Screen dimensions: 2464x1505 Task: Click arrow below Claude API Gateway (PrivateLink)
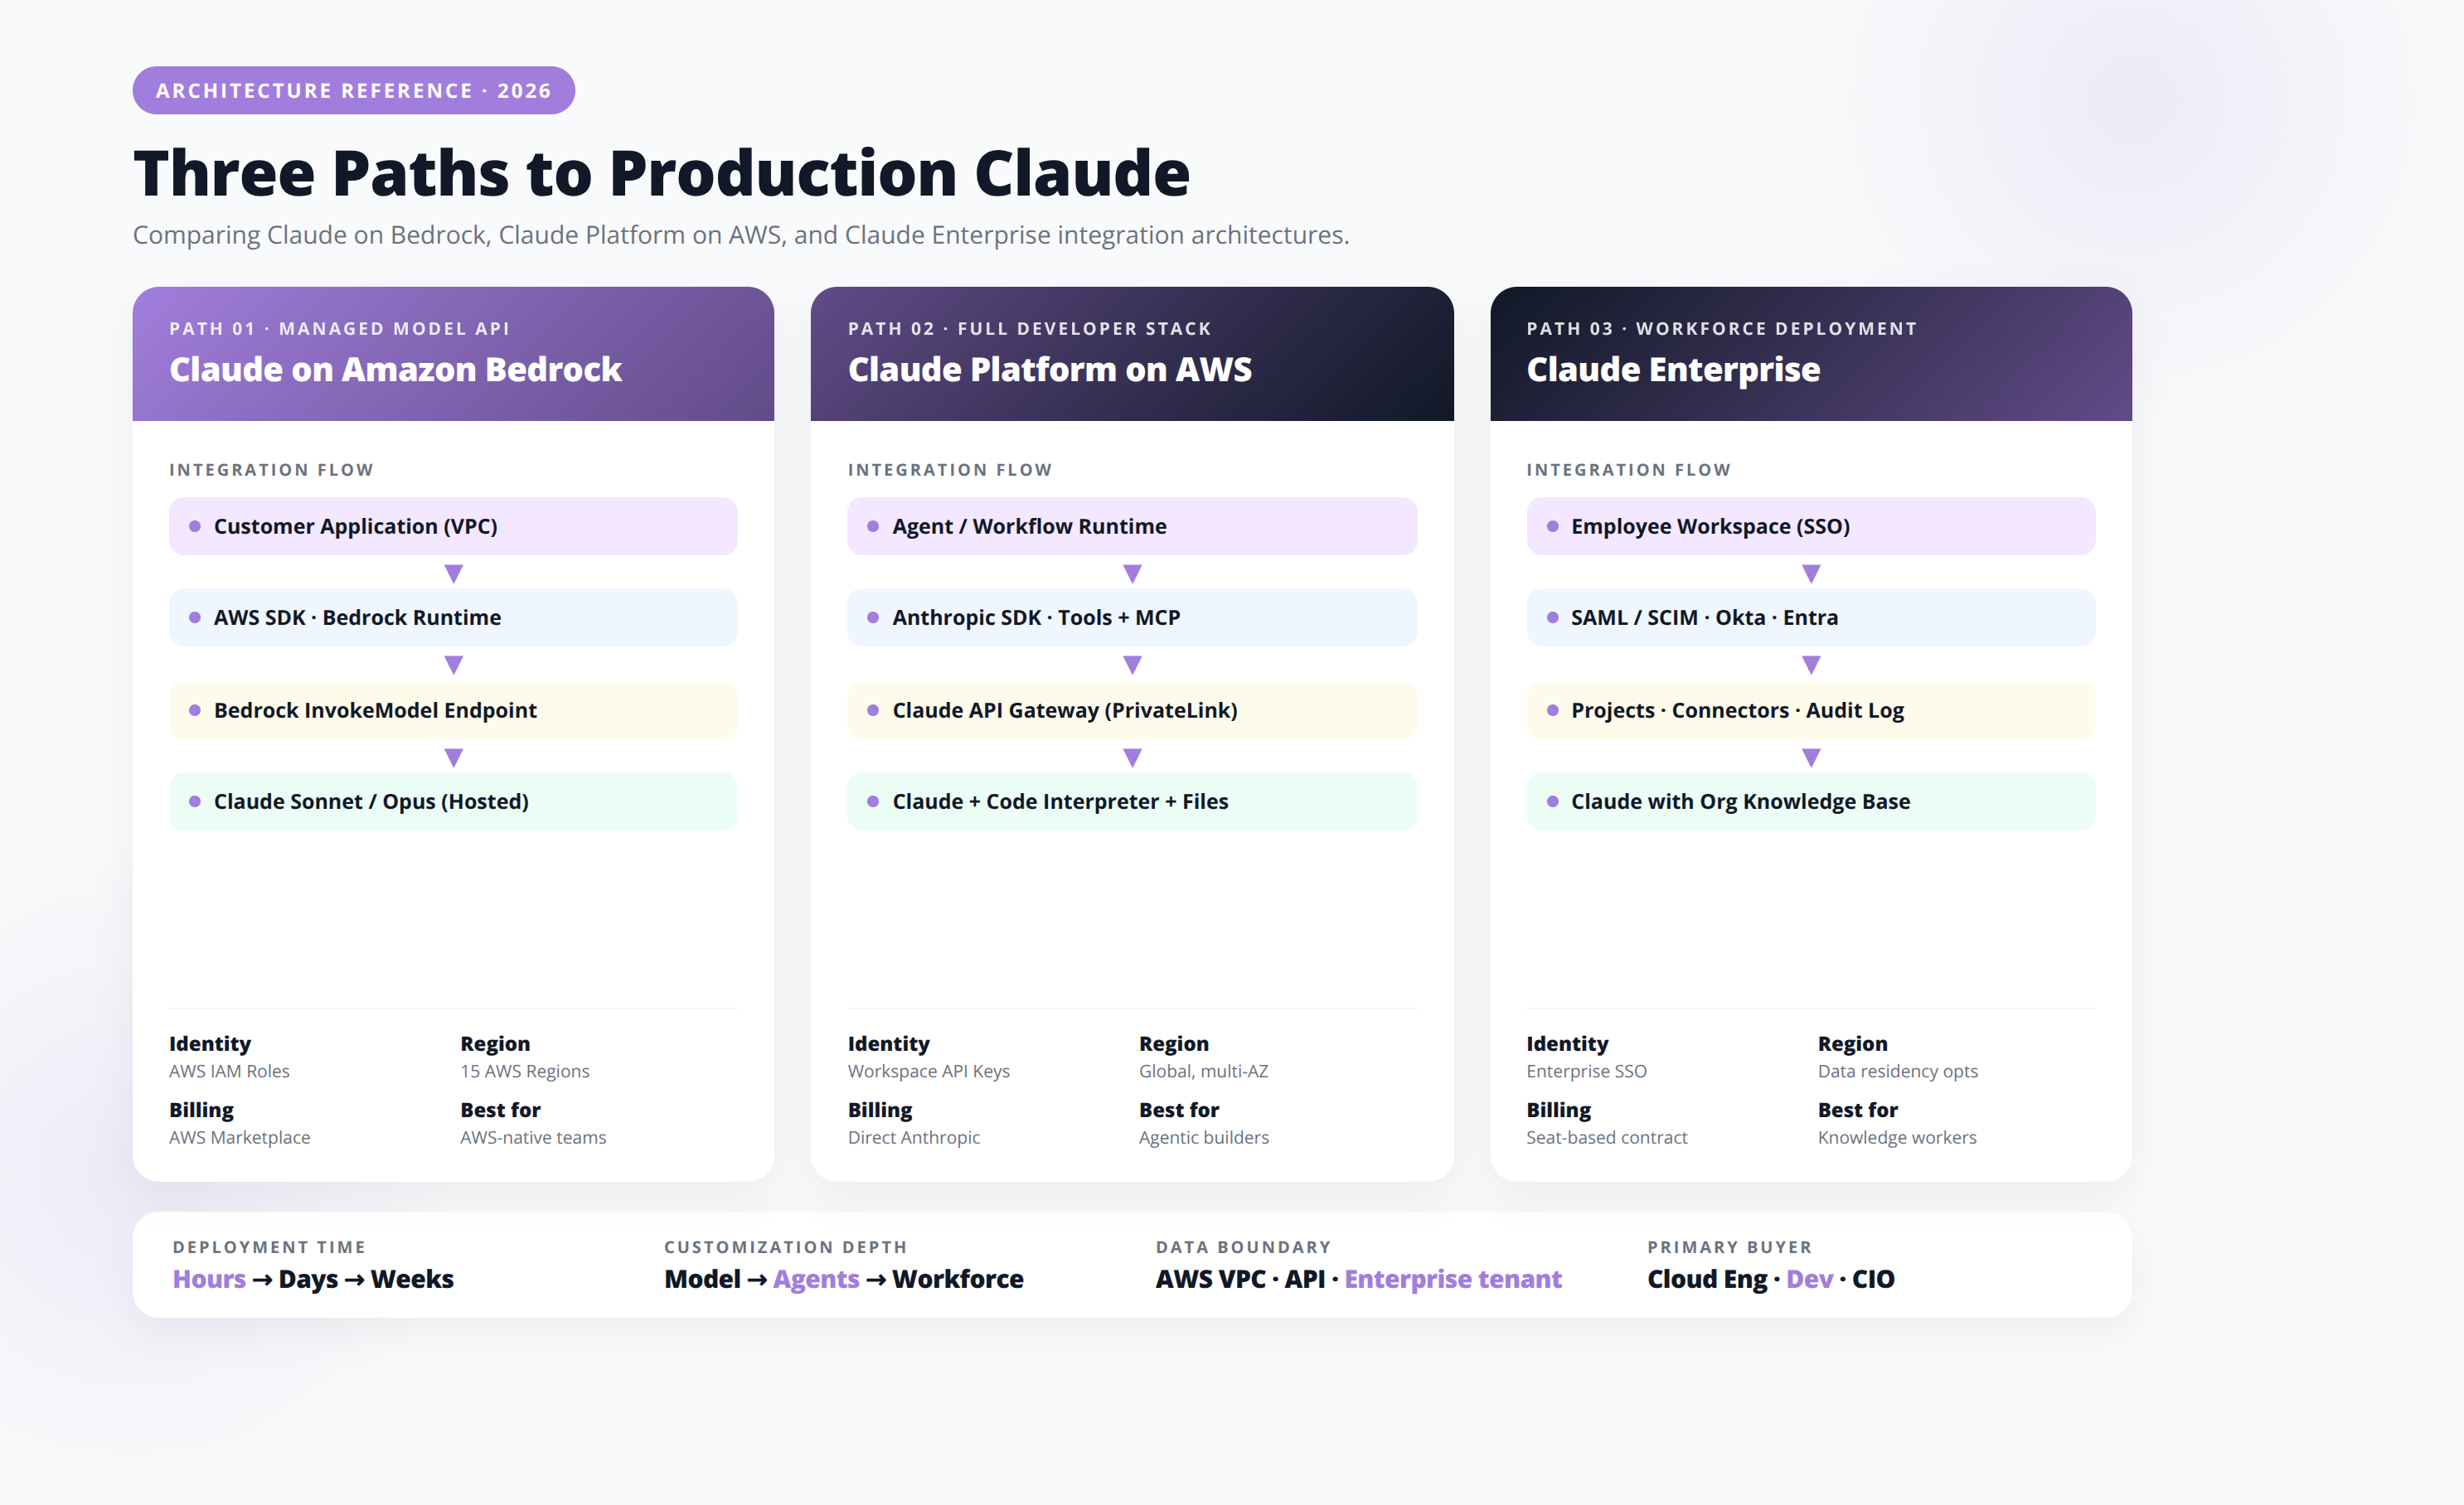coord(1132,757)
